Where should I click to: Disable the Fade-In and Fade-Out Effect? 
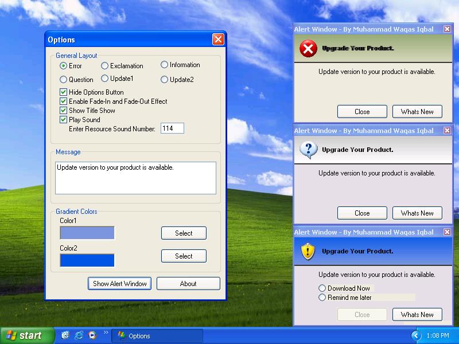[64, 101]
